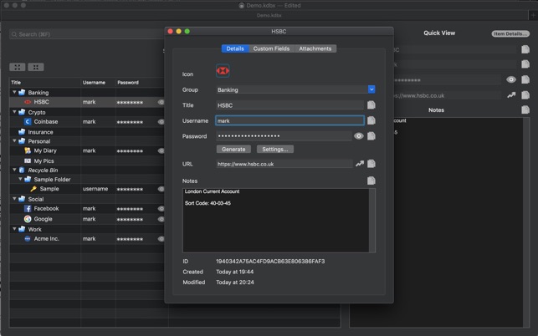538x336 pixels.
Task: Copy the Notes in HSBC dialog
Action: [371, 181]
